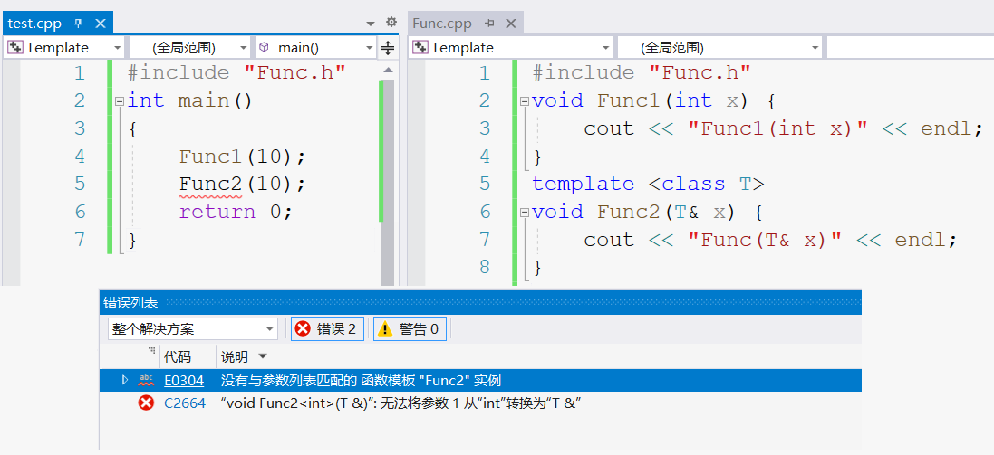Pin the Func.cpp tab
The image size is (994, 455).
click(x=489, y=24)
